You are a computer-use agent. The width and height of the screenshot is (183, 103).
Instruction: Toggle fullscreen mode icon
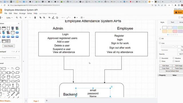pos(179,17)
